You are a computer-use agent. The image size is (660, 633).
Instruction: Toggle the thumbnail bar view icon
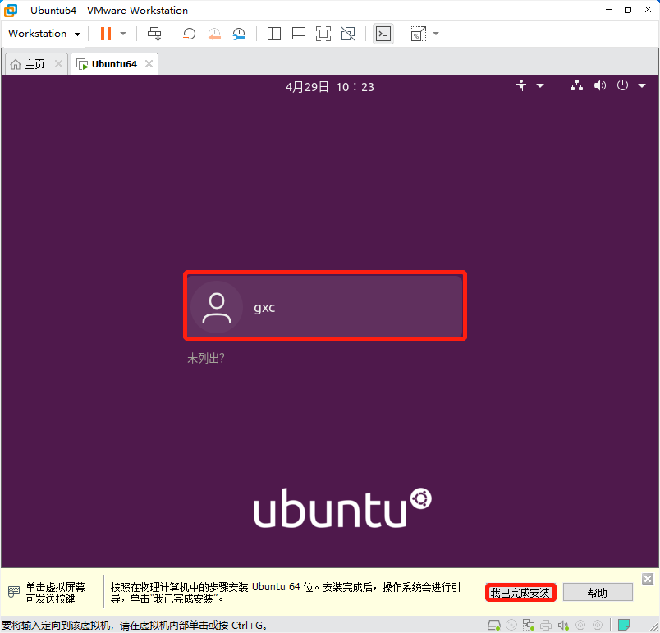(299, 34)
